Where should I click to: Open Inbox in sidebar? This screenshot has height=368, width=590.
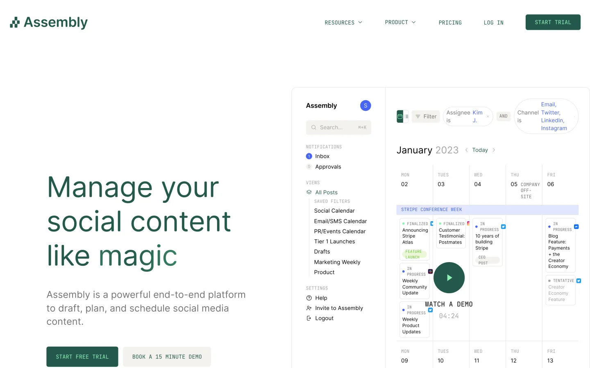click(x=322, y=156)
